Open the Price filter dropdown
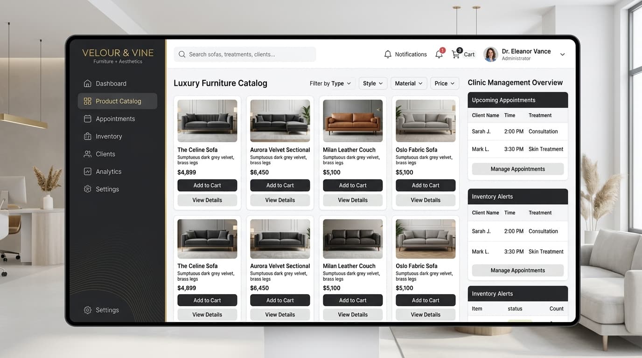 click(x=445, y=83)
